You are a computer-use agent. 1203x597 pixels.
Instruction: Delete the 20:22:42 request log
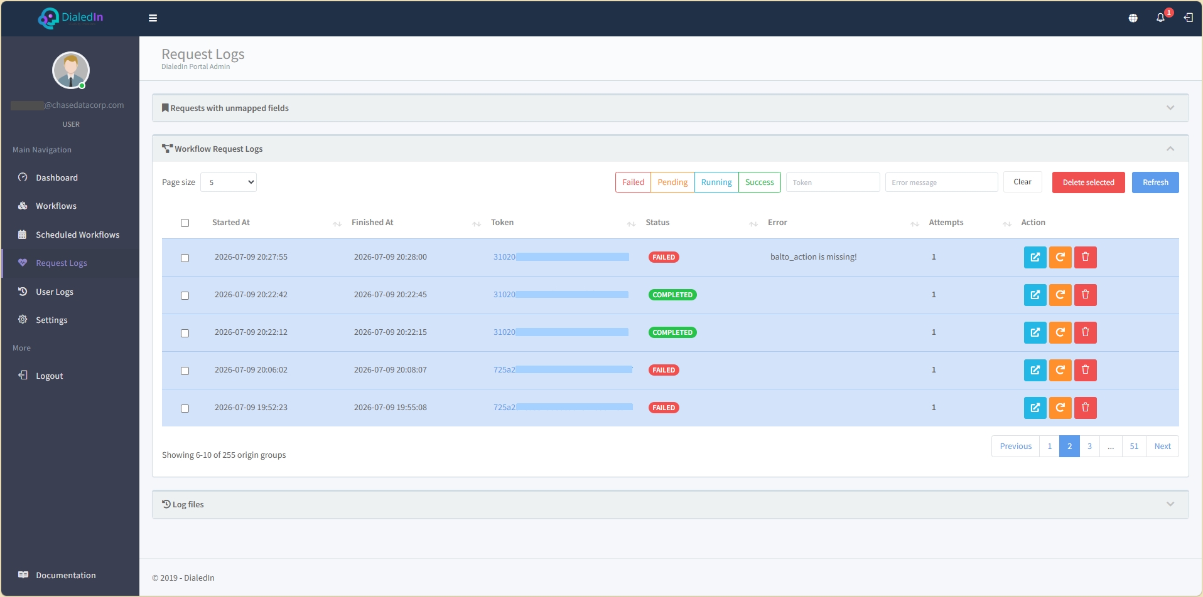click(1085, 295)
